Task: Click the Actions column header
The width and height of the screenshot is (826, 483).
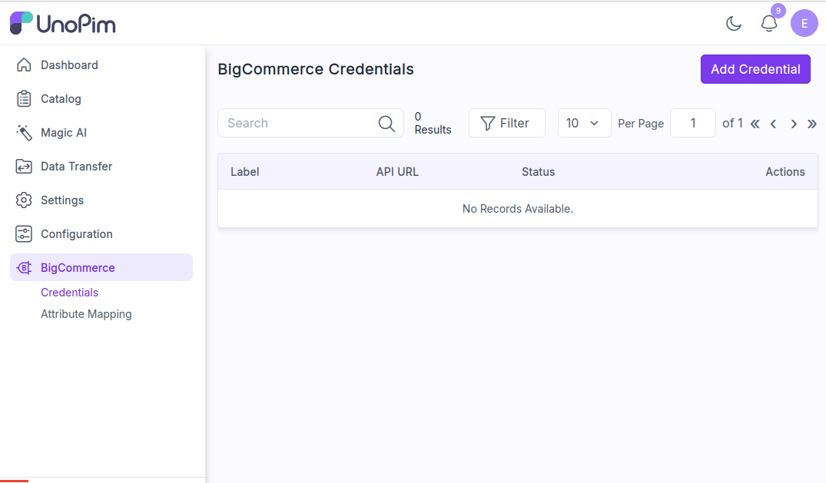Action: 785,172
